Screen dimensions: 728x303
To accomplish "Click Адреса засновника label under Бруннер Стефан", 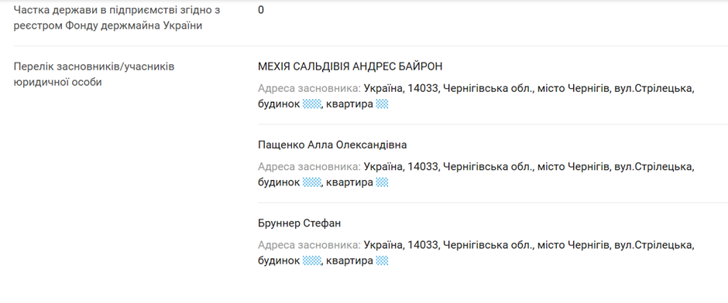I will (x=309, y=245).
